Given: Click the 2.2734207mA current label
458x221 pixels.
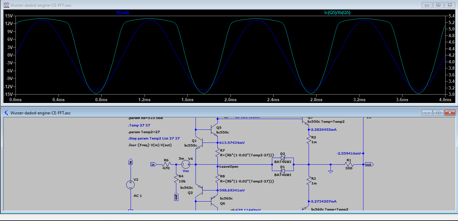Looking at the screenshot, I should tap(324, 202).
